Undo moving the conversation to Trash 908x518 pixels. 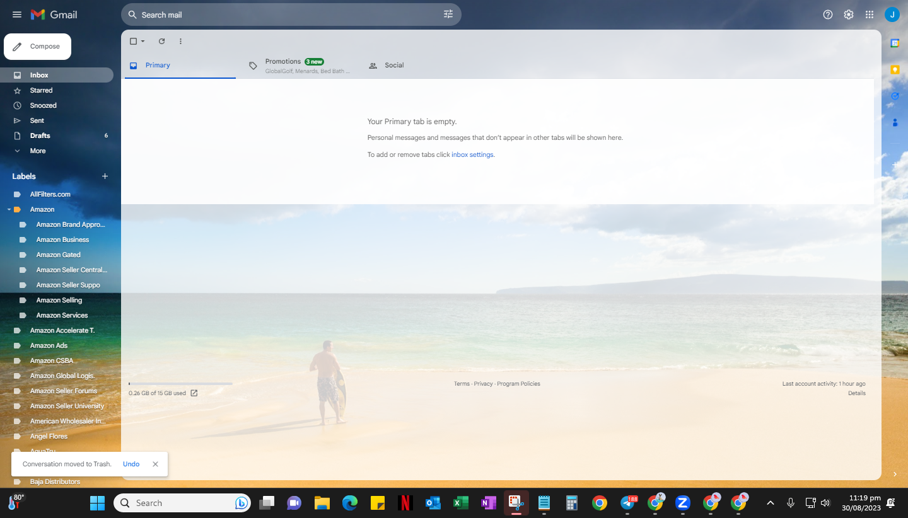(131, 464)
